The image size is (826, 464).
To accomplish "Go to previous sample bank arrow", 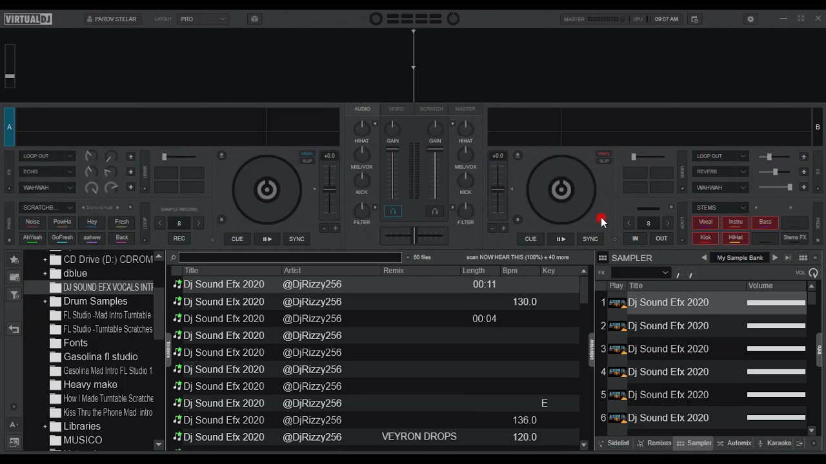I will (704, 258).
